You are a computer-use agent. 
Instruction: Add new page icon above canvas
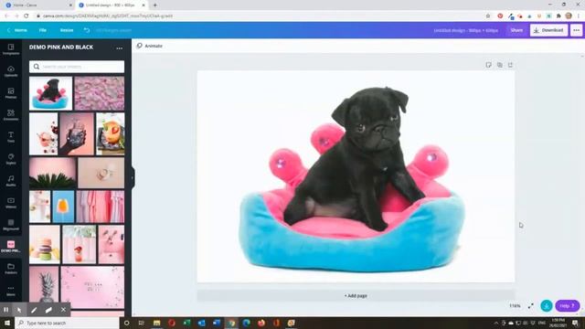click(510, 65)
